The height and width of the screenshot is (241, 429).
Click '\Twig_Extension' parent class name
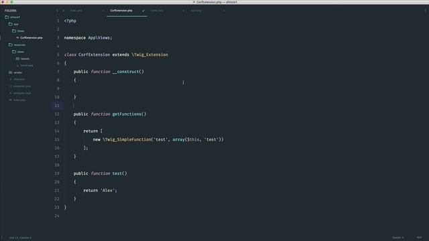(149, 55)
